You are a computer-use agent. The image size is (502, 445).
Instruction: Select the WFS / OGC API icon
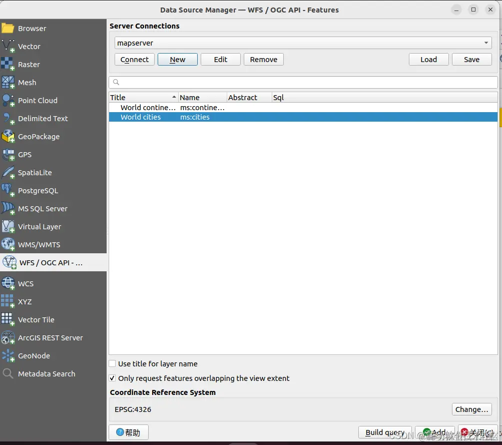tap(10, 262)
